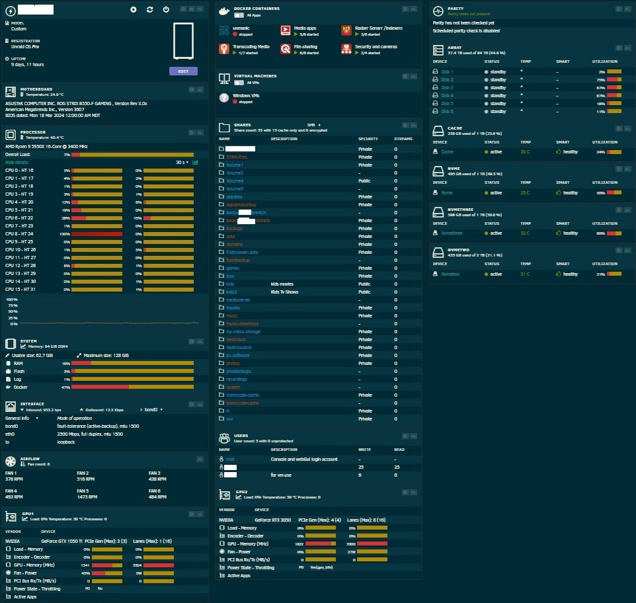Click the CPU chart icon beside 30 s
The image size is (636, 603).
(195, 162)
